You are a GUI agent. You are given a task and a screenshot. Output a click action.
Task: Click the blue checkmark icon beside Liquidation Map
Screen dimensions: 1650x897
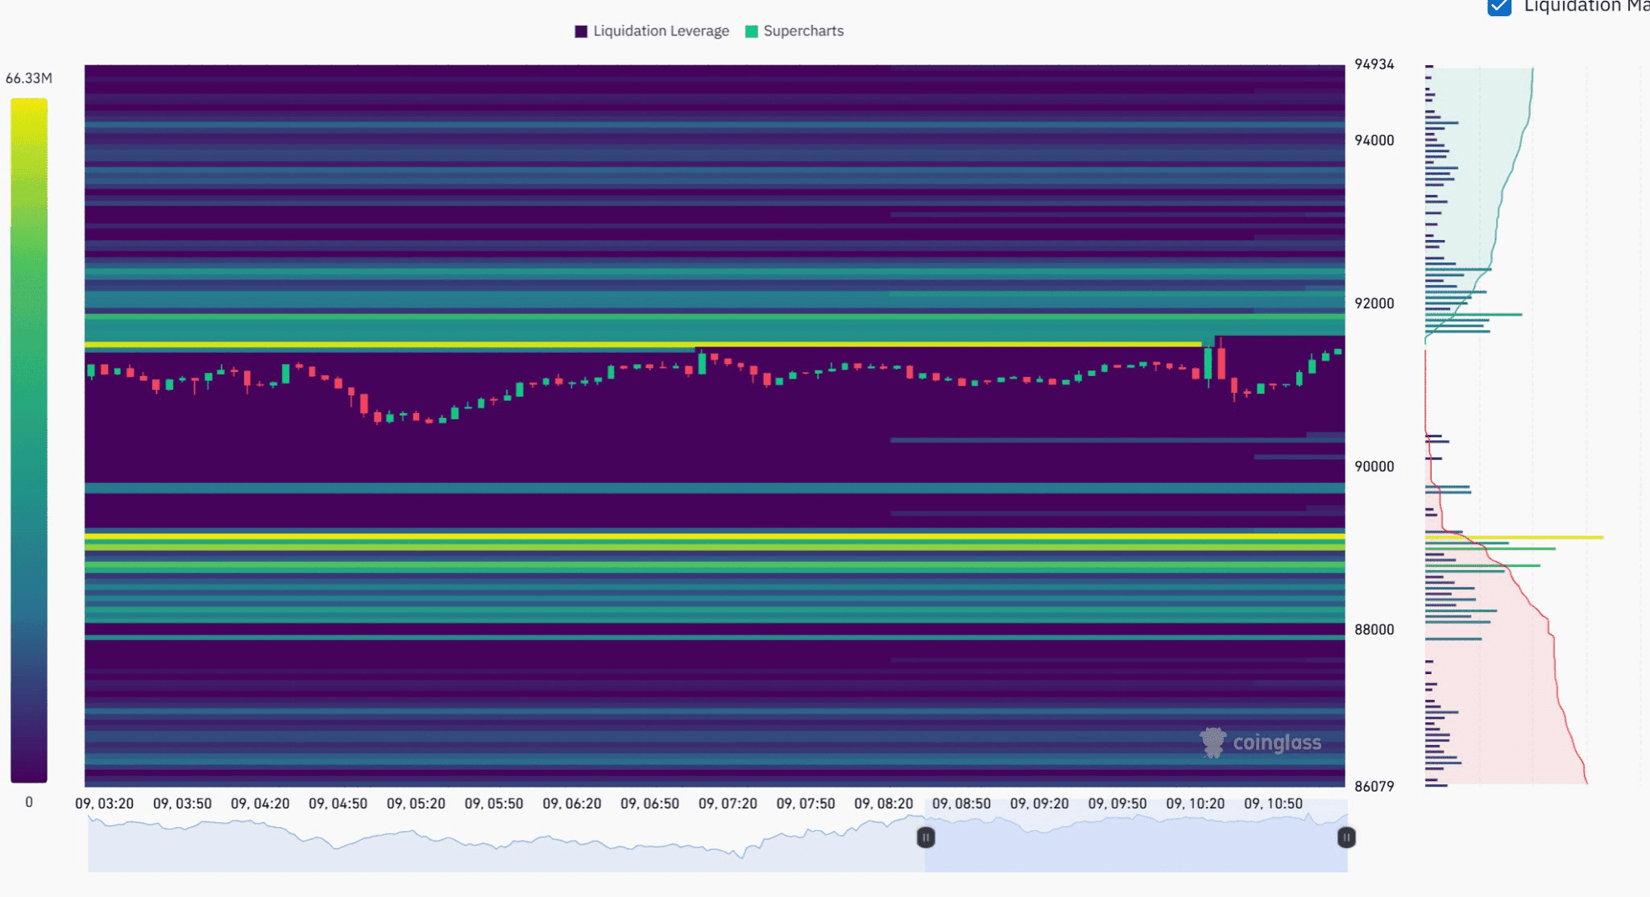click(x=1499, y=8)
